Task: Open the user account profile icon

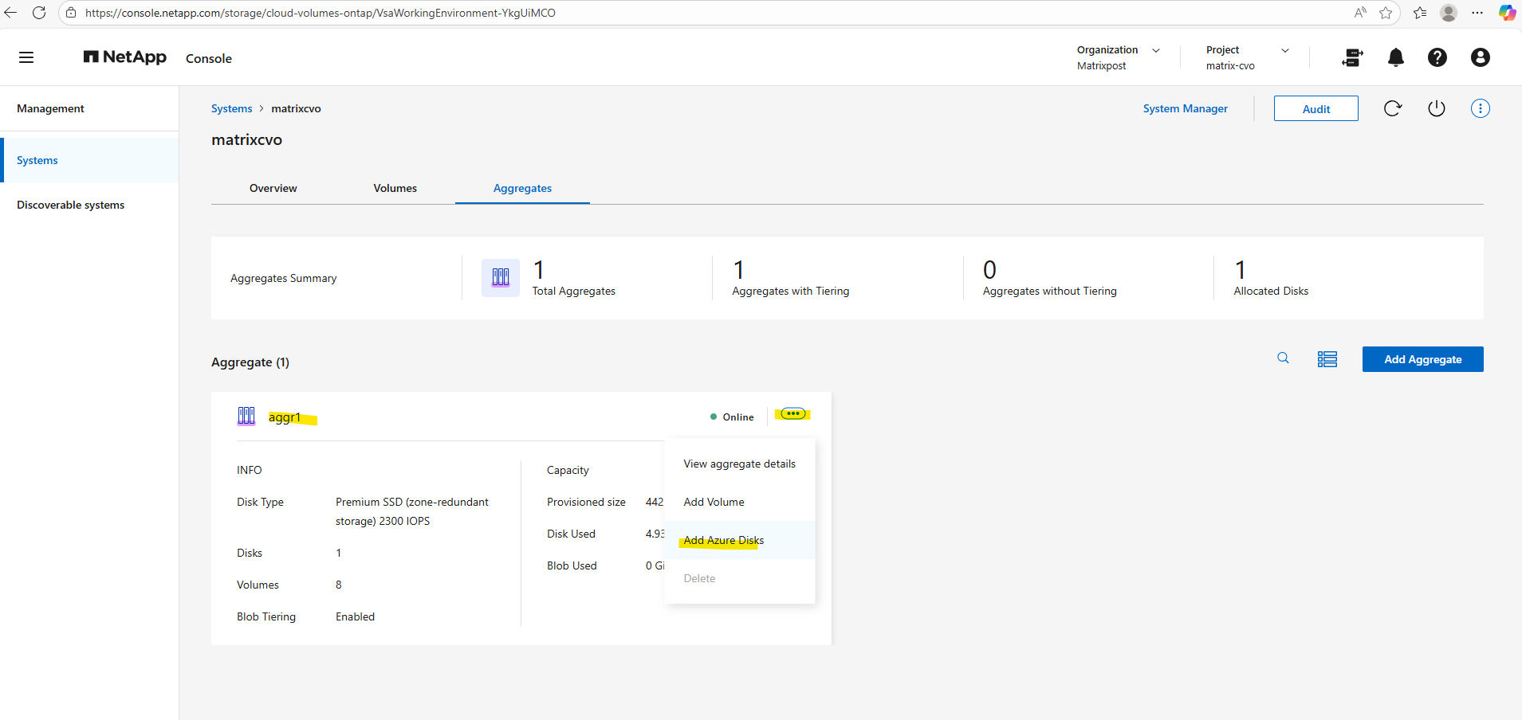Action: point(1480,57)
